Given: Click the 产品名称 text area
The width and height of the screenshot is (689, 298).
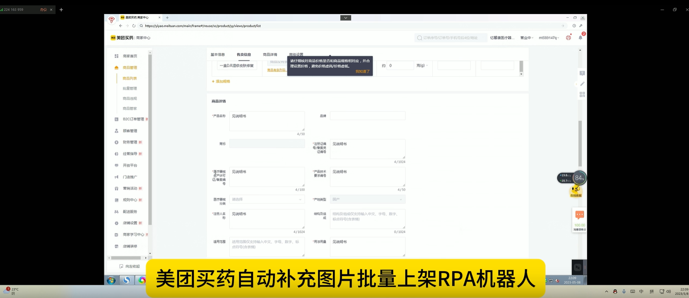Looking at the screenshot, I should click(x=267, y=121).
